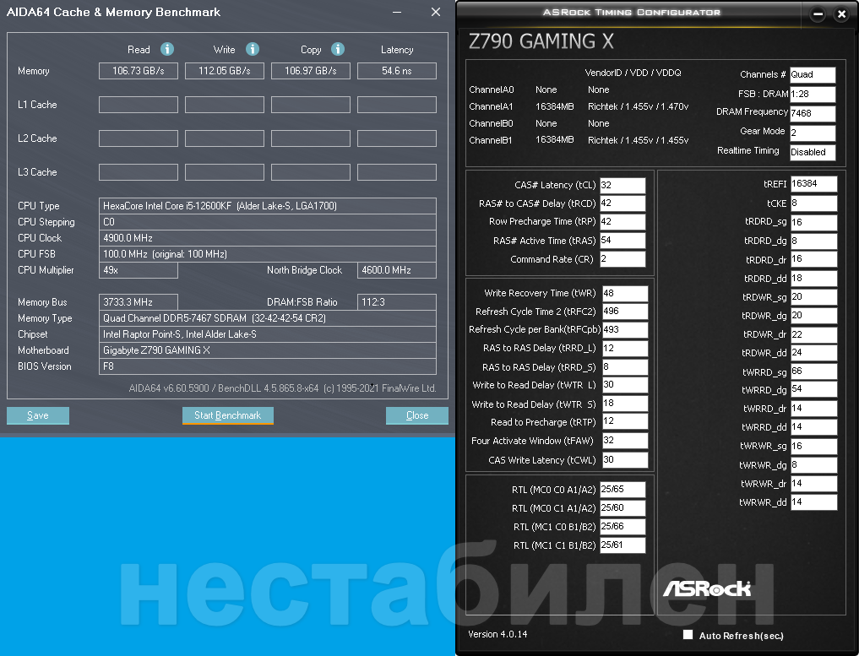Click the empty L1 Cache Read field
The image size is (859, 656).
(x=138, y=105)
